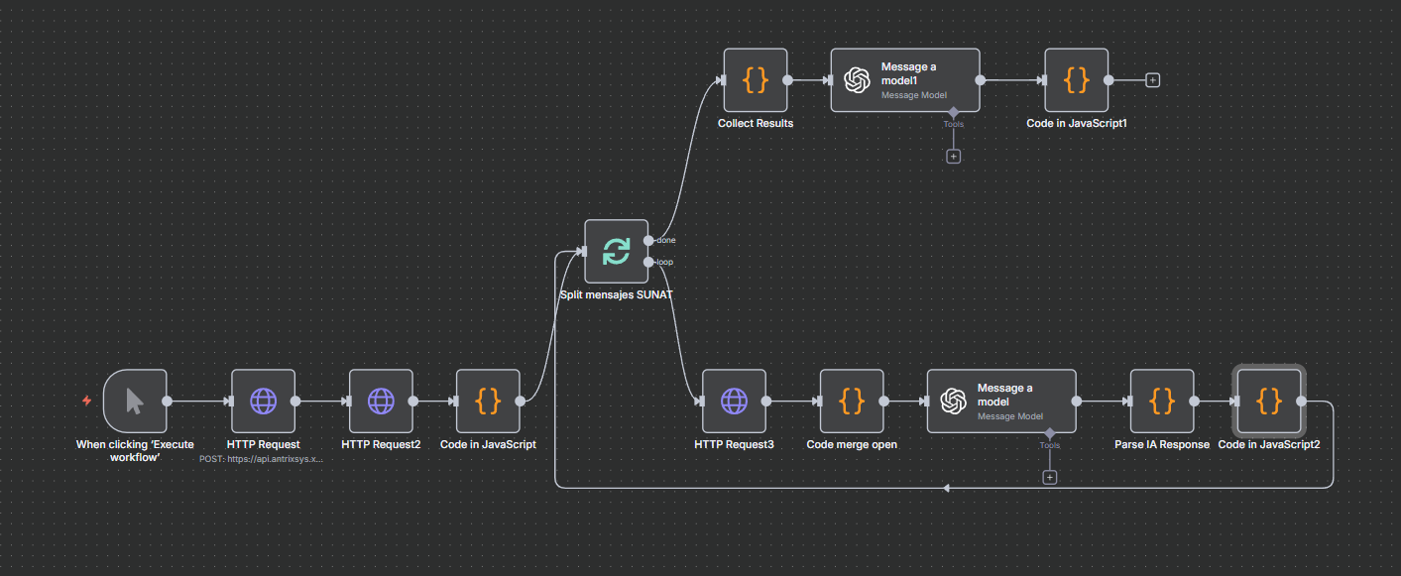Click the Tools diamond connector on 'Message a model1'
The height and width of the screenshot is (576, 1401).
954,112
